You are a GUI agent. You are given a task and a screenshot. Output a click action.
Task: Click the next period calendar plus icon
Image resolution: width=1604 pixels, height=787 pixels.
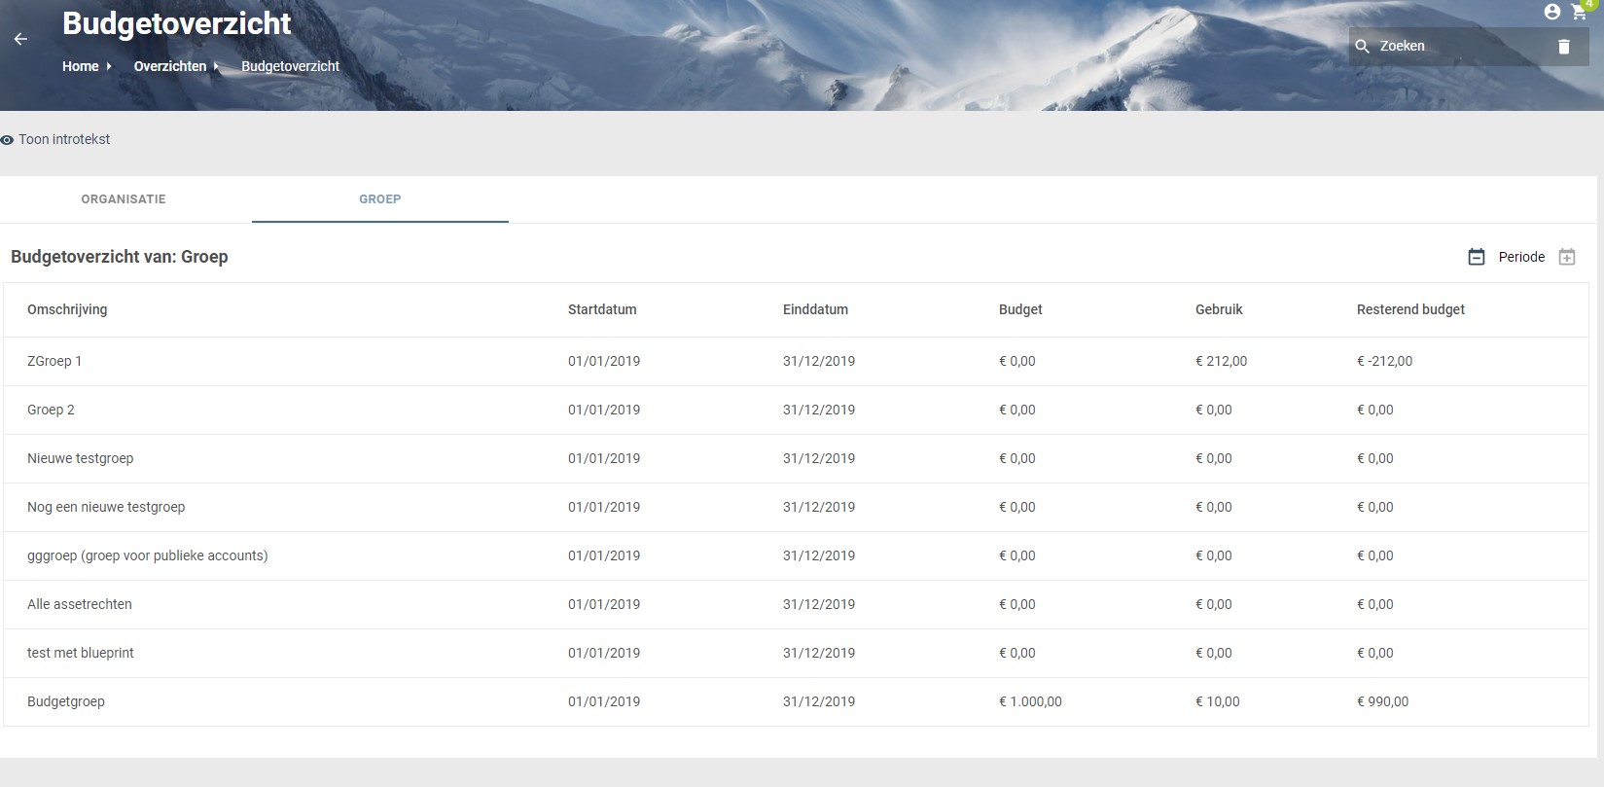point(1567,257)
